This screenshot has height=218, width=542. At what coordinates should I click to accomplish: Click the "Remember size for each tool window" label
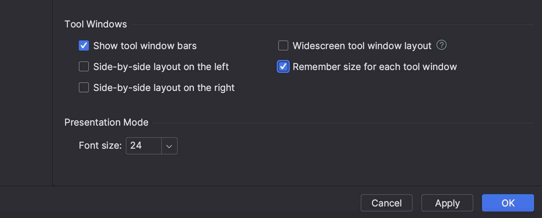click(375, 67)
